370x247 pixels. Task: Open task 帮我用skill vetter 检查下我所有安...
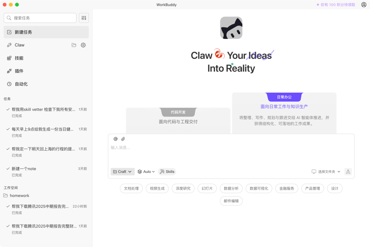(x=46, y=113)
